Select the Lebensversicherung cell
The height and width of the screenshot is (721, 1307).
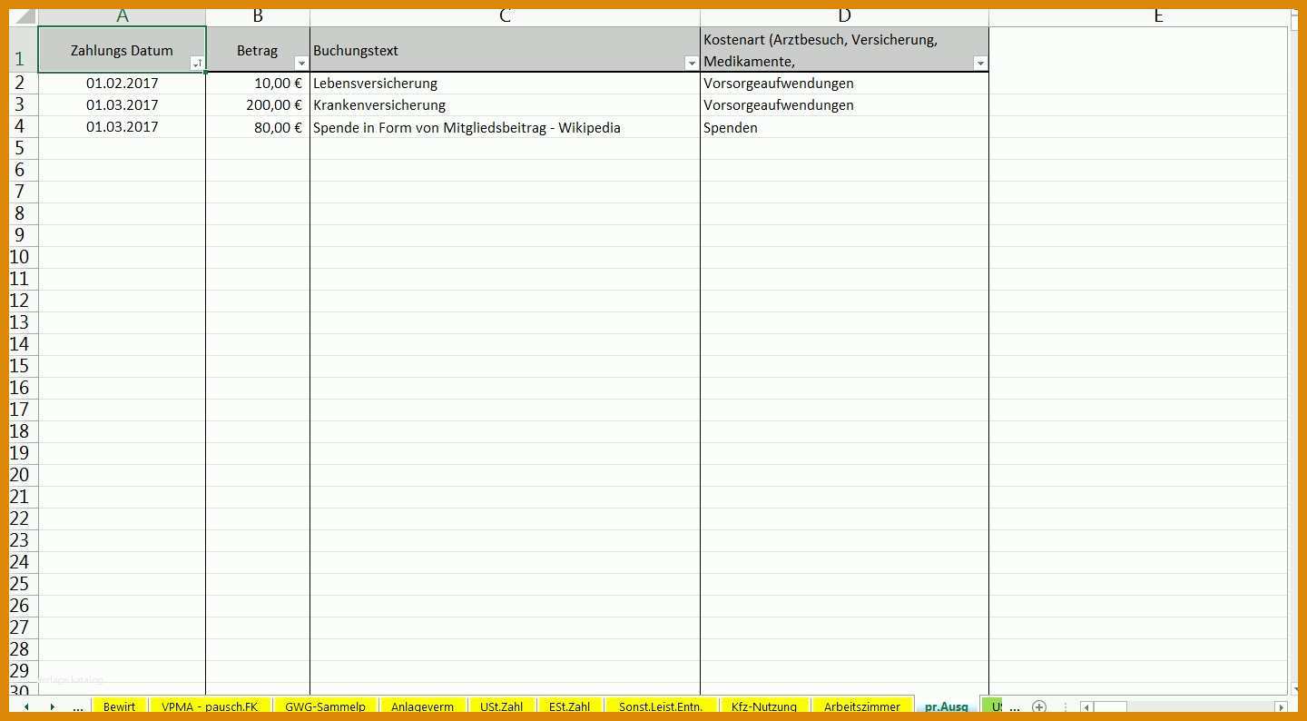click(x=505, y=84)
